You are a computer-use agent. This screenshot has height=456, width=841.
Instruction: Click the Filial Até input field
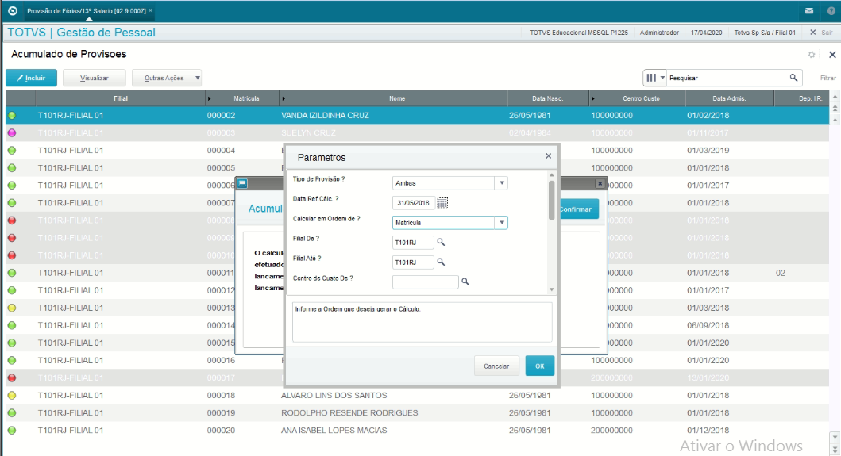pyautogui.click(x=413, y=262)
